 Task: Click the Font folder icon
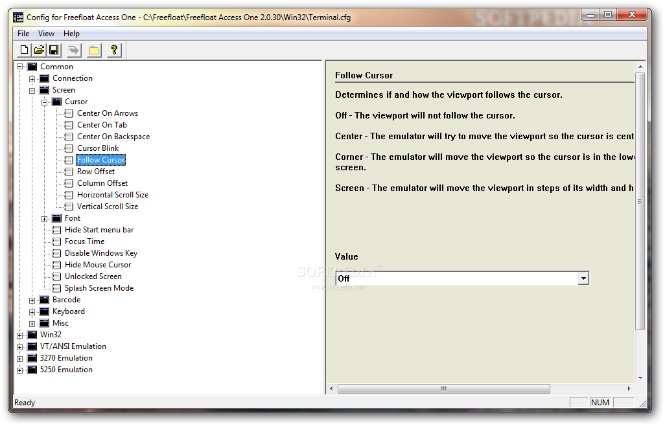pos(57,218)
